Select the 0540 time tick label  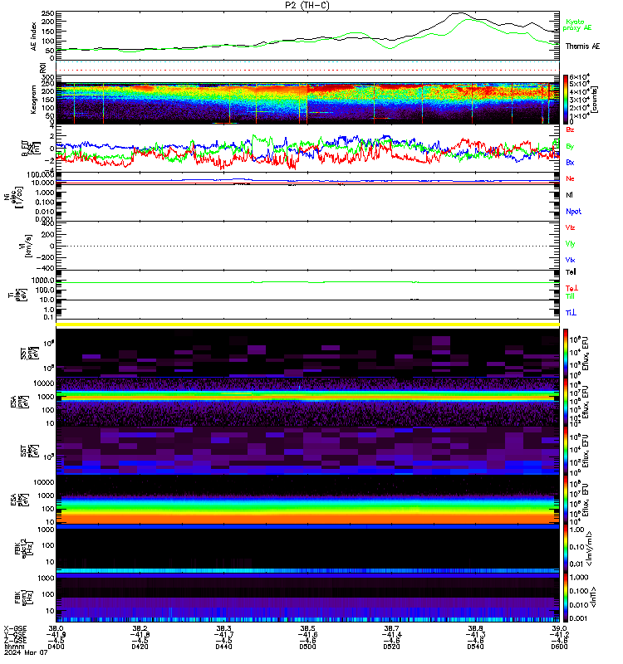[475, 647]
